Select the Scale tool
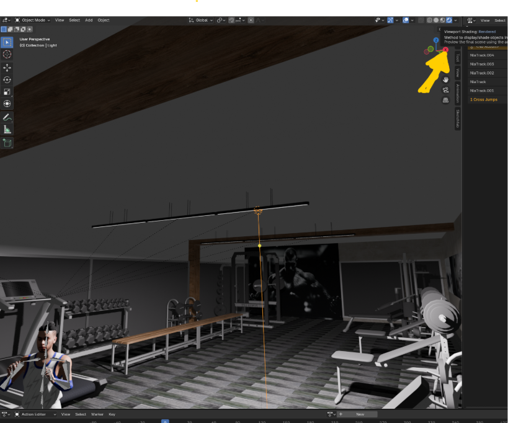The image size is (508, 423). coord(7,91)
